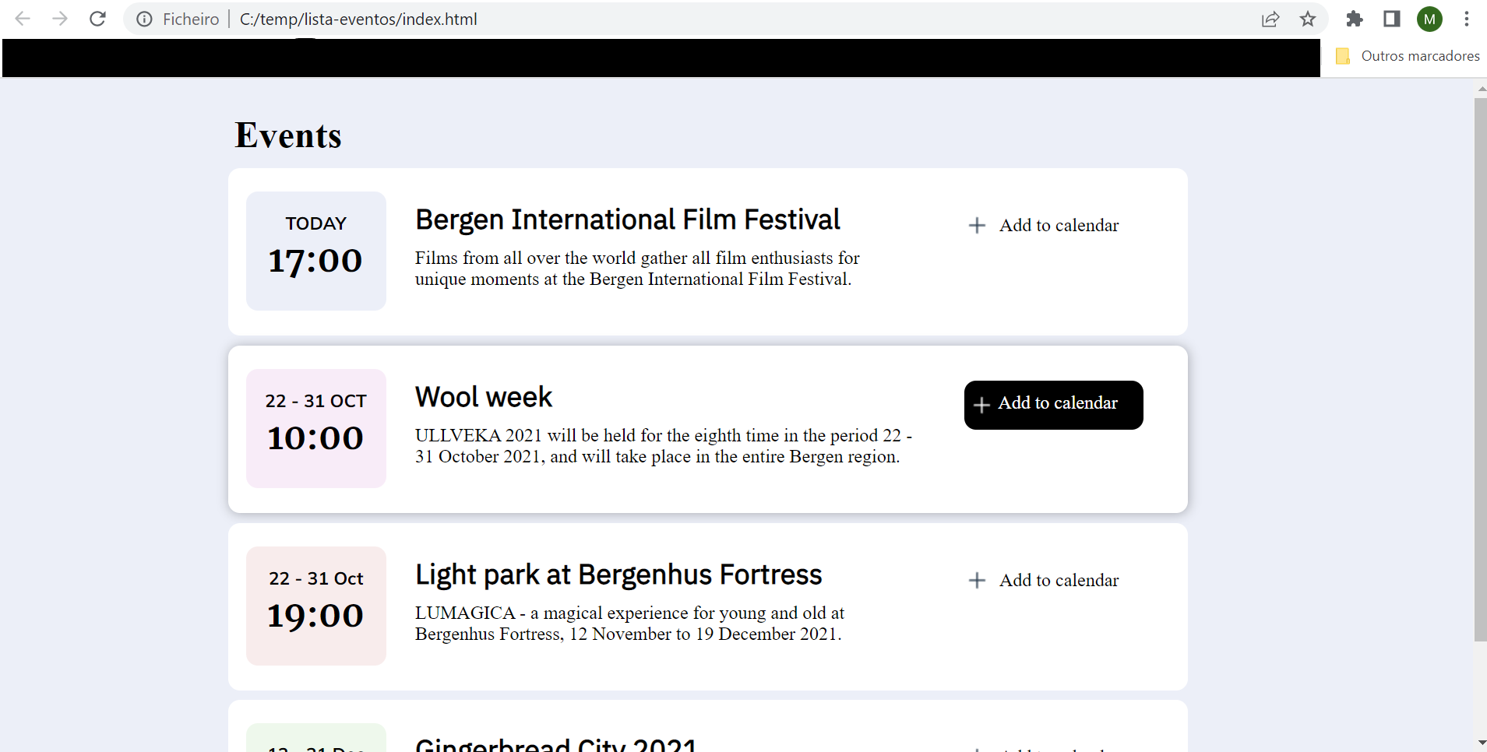Toggle the browser side panel
This screenshot has height=752, width=1487.
(1392, 19)
